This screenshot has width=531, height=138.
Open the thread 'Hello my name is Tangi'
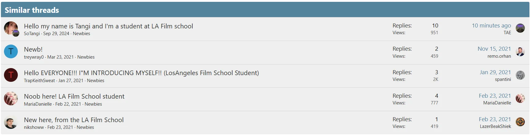(x=108, y=26)
